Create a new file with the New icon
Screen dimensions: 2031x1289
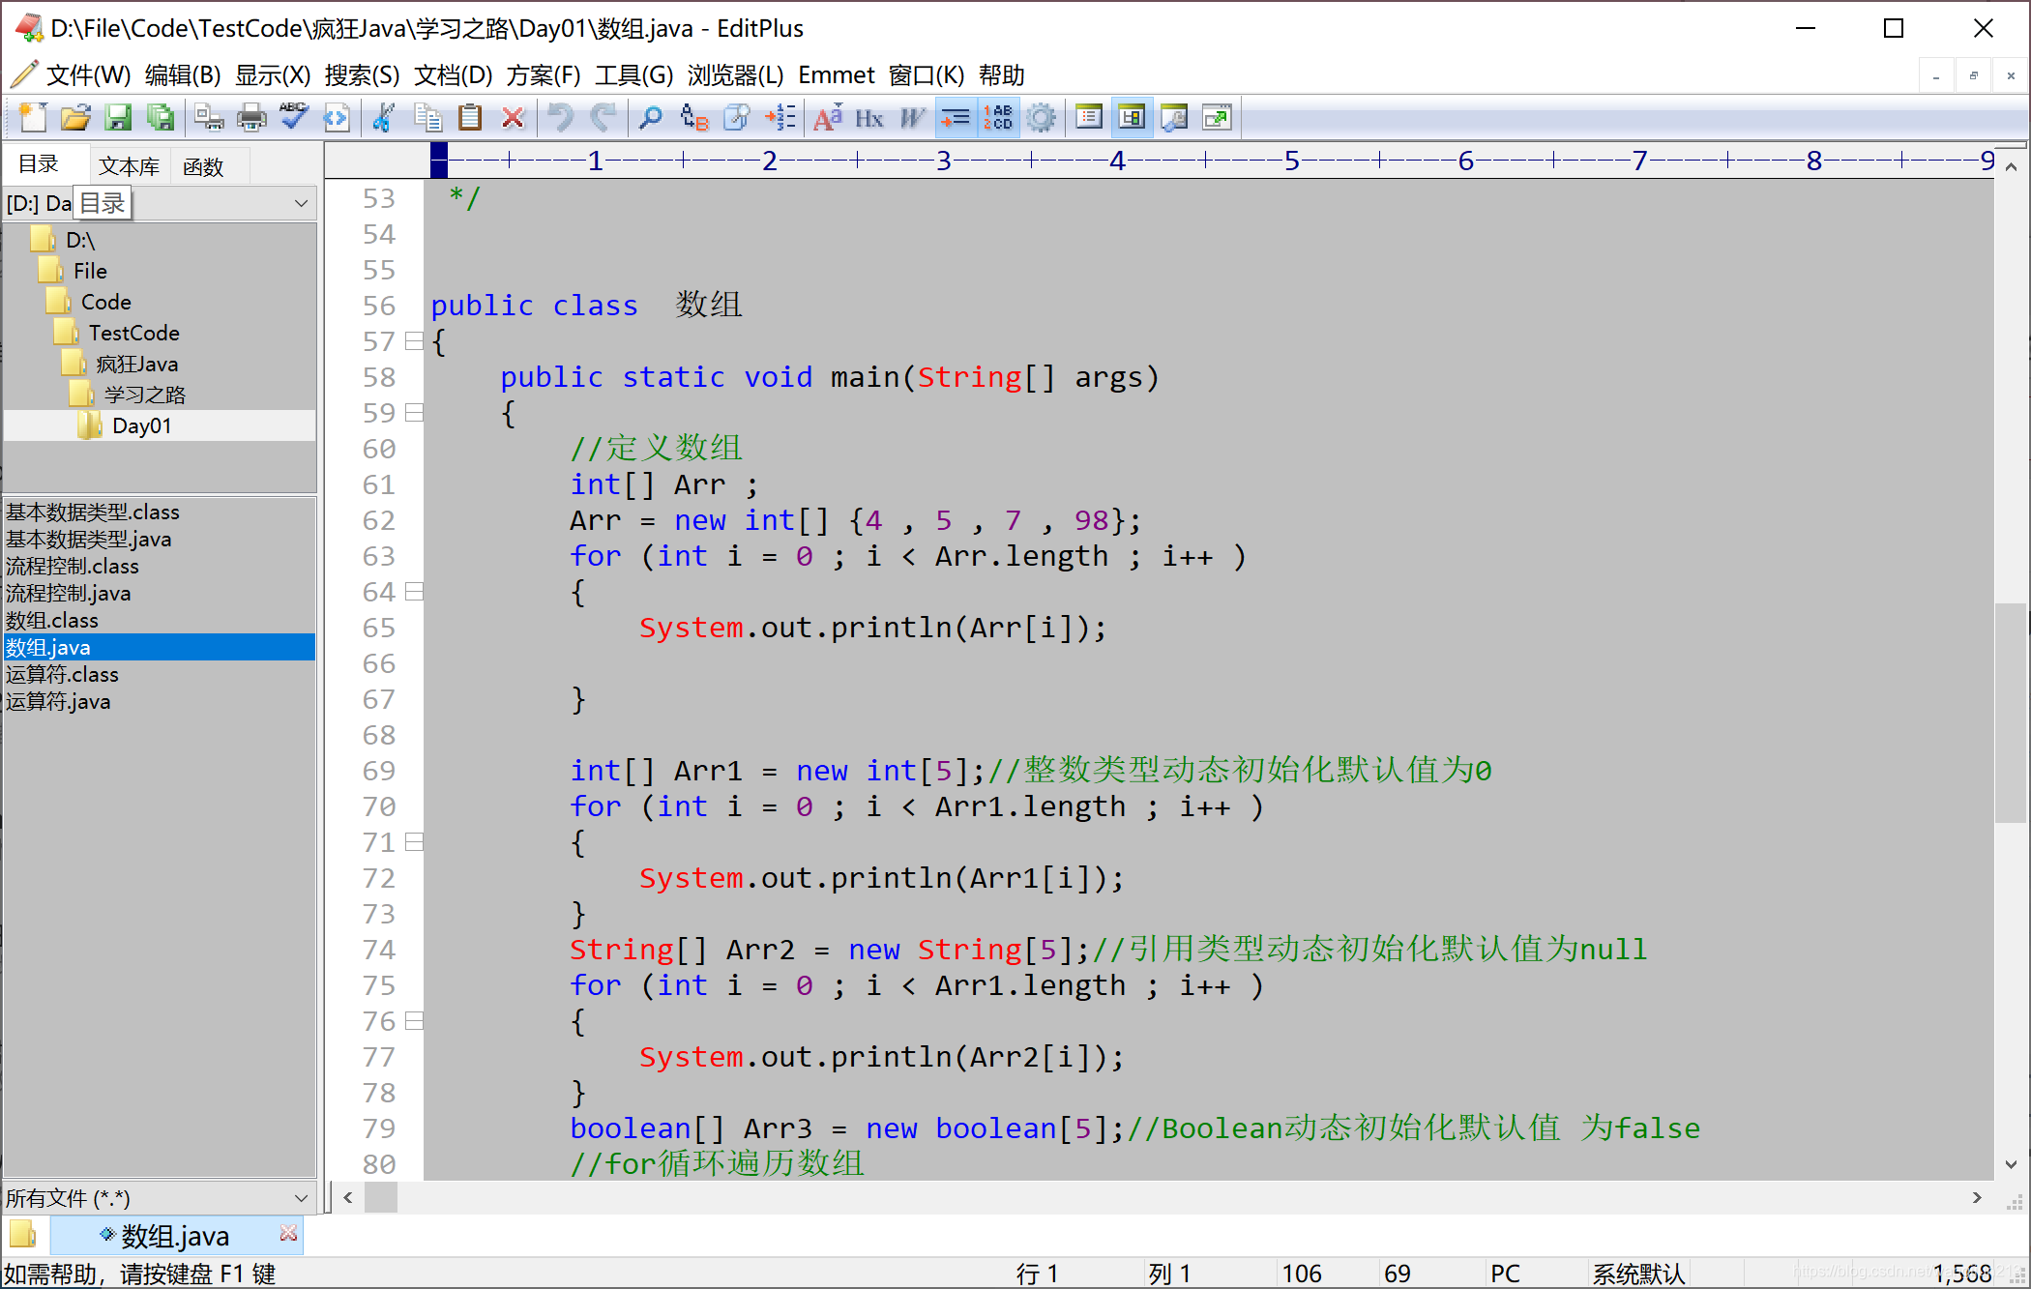point(32,118)
